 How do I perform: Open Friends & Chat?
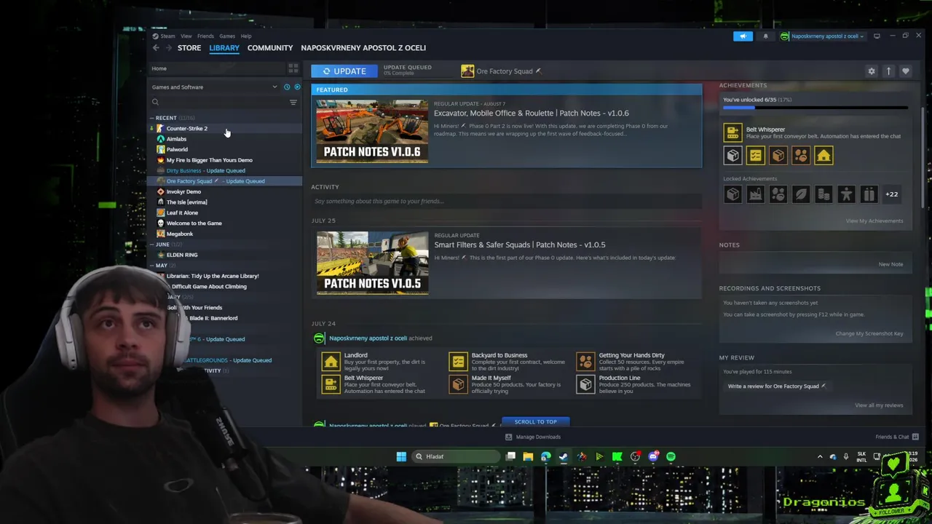coord(897,437)
